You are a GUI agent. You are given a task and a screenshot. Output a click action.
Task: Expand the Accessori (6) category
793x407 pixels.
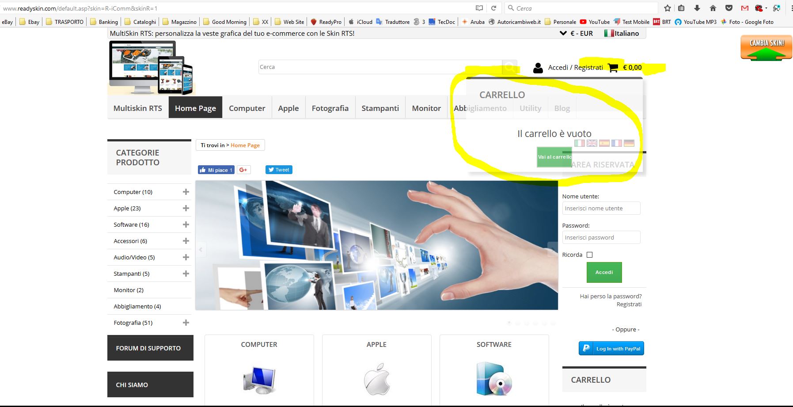tap(186, 241)
